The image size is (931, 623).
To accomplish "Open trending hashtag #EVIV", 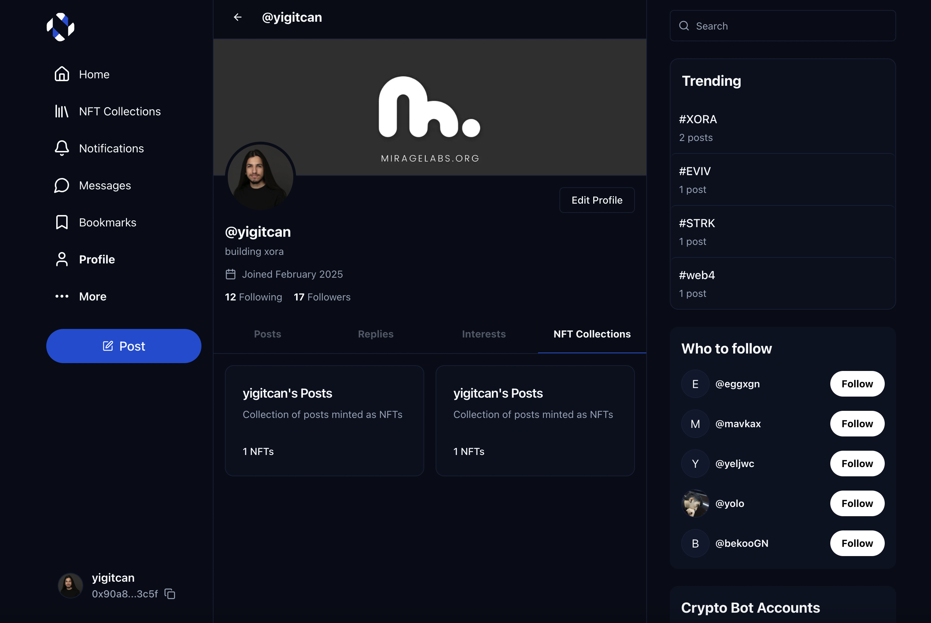I will click(695, 171).
